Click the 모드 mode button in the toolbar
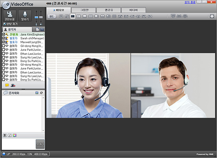 [52, 16]
